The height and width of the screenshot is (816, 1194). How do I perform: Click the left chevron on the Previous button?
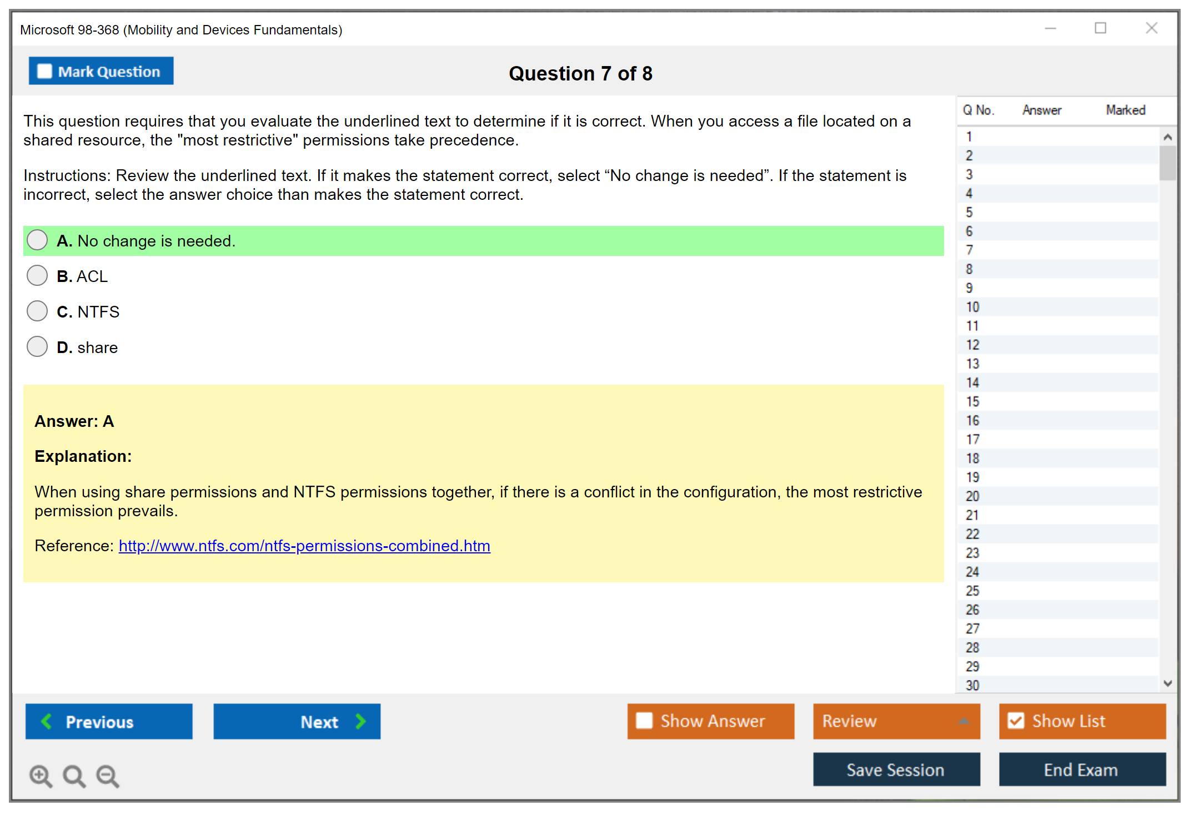pos(47,721)
